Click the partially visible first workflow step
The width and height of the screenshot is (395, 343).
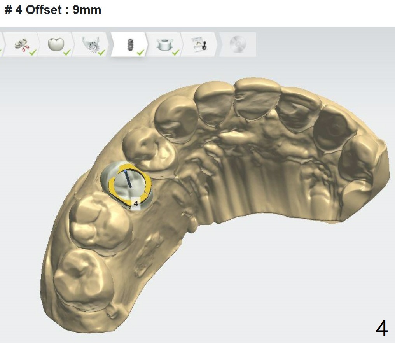pyautogui.click(x=2, y=45)
